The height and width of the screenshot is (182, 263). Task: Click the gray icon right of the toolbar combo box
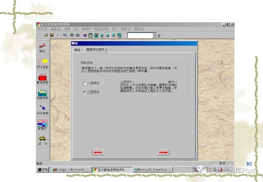click(160, 36)
